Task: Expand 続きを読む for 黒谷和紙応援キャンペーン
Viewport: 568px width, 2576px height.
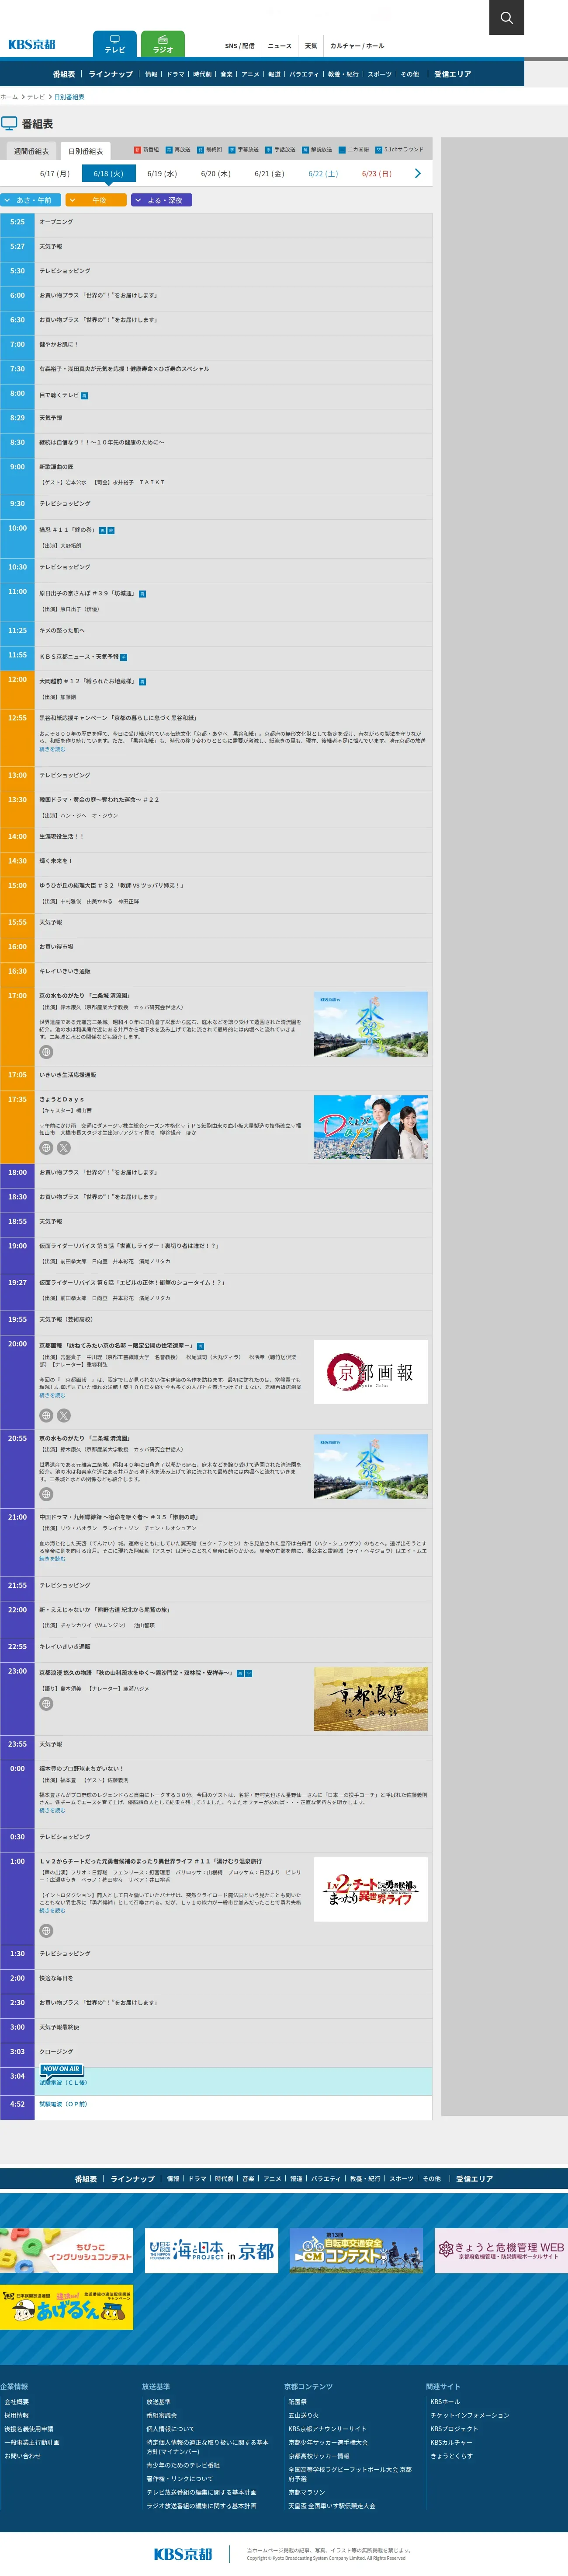Action: (52, 749)
